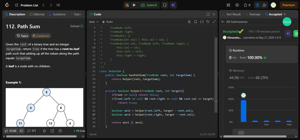300x140 pixels.
Task: Click the format code lines icon
Action: click(189, 22)
